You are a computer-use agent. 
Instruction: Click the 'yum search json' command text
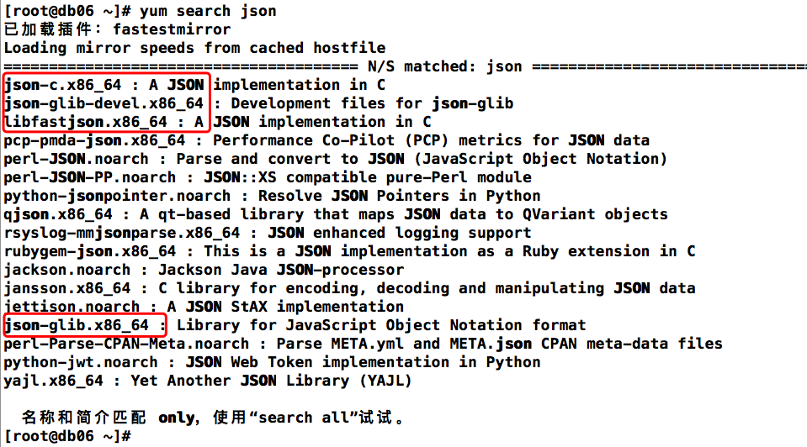(208, 11)
